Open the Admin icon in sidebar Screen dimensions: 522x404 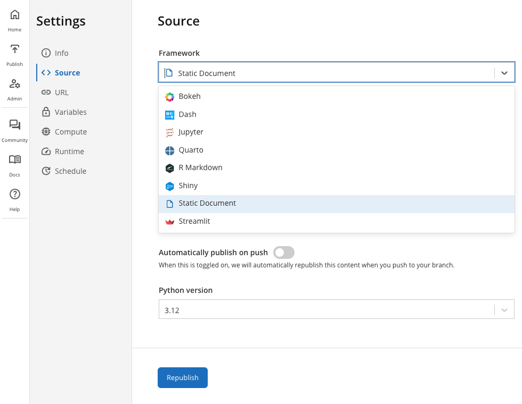[x=15, y=85]
